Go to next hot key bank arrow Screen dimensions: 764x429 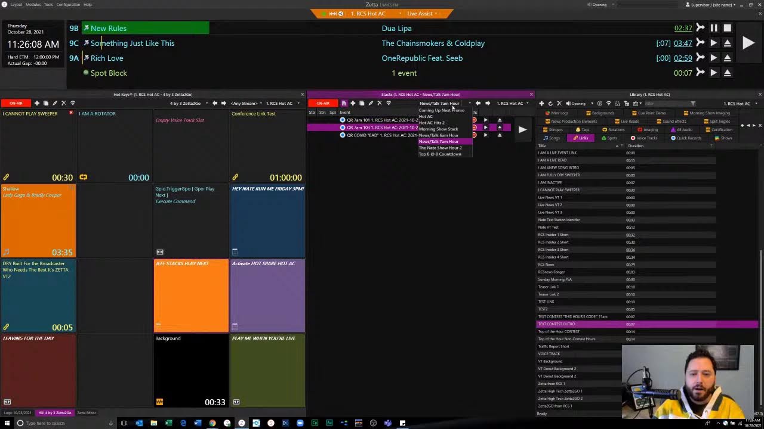click(x=224, y=103)
